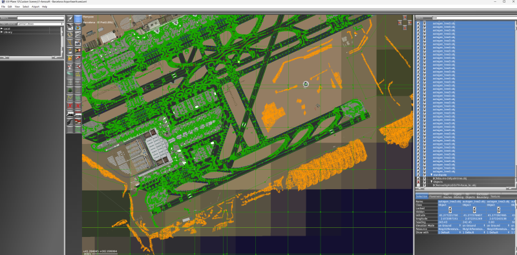Select the Light Fixture tool
Viewport: 517px width, 255px height.
[70, 50]
